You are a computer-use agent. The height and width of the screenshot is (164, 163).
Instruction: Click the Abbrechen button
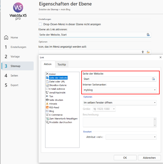pos(149,158)
